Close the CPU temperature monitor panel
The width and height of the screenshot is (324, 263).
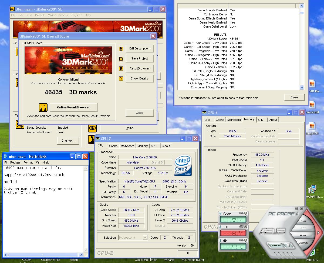point(246,227)
